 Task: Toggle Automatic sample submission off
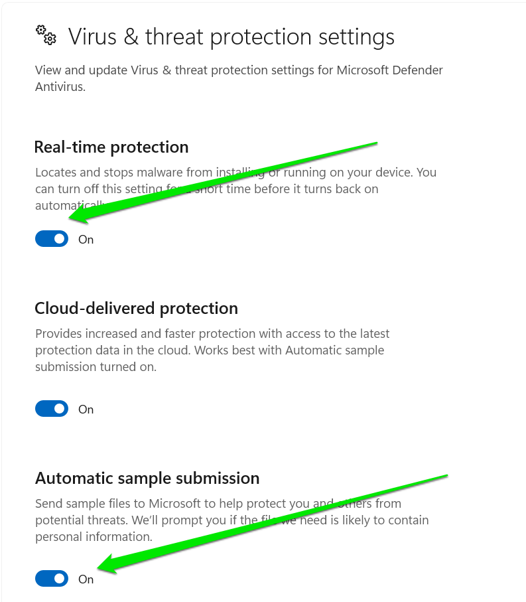[x=52, y=579]
